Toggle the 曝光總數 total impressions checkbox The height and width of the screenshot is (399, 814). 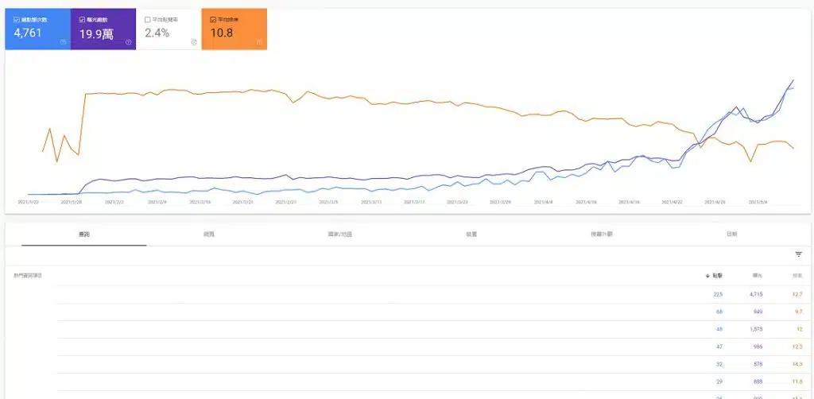tap(83, 19)
